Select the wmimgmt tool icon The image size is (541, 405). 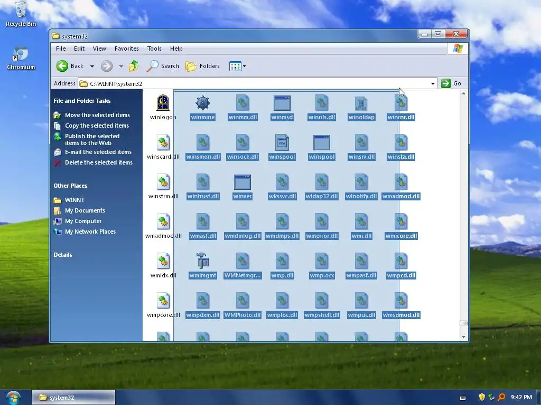tap(203, 261)
